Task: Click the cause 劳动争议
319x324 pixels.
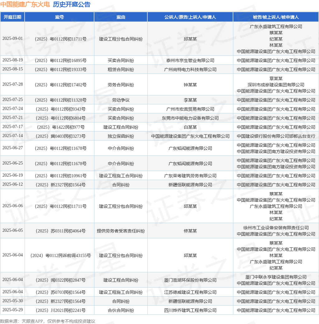Action: pos(121,100)
